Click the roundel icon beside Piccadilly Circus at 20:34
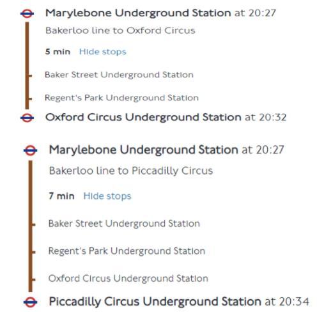The image size is (317, 312). [30, 302]
